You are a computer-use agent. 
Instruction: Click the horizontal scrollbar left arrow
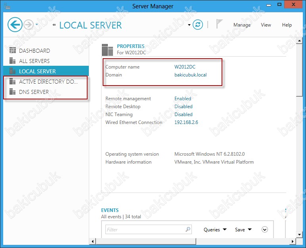93,241
